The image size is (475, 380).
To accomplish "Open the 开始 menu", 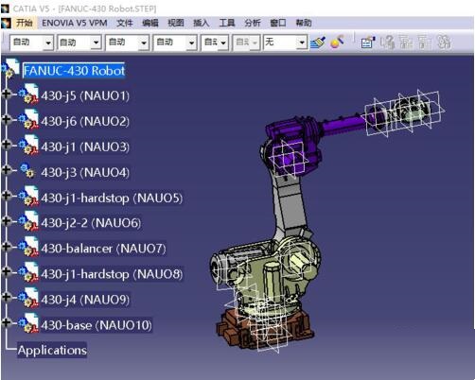I will (x=25, y=23).
